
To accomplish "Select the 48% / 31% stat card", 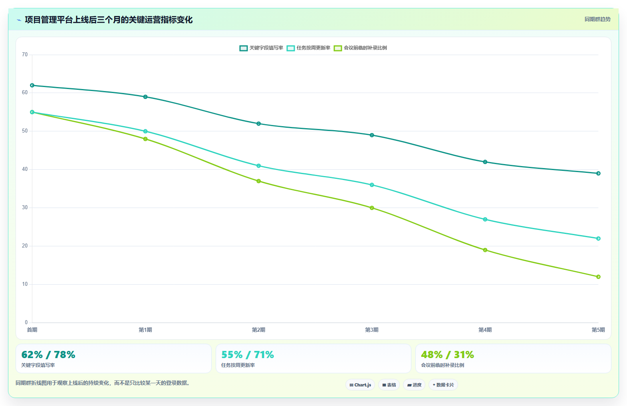I will click(x=513, y=358).
